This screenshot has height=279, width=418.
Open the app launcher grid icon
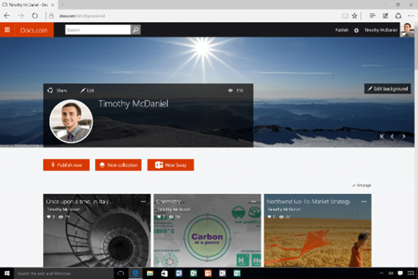tap(7, 30)
